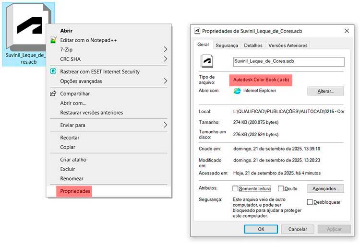Click the Criado em date value
360x244 pixels.
click(x=276, y=149)
